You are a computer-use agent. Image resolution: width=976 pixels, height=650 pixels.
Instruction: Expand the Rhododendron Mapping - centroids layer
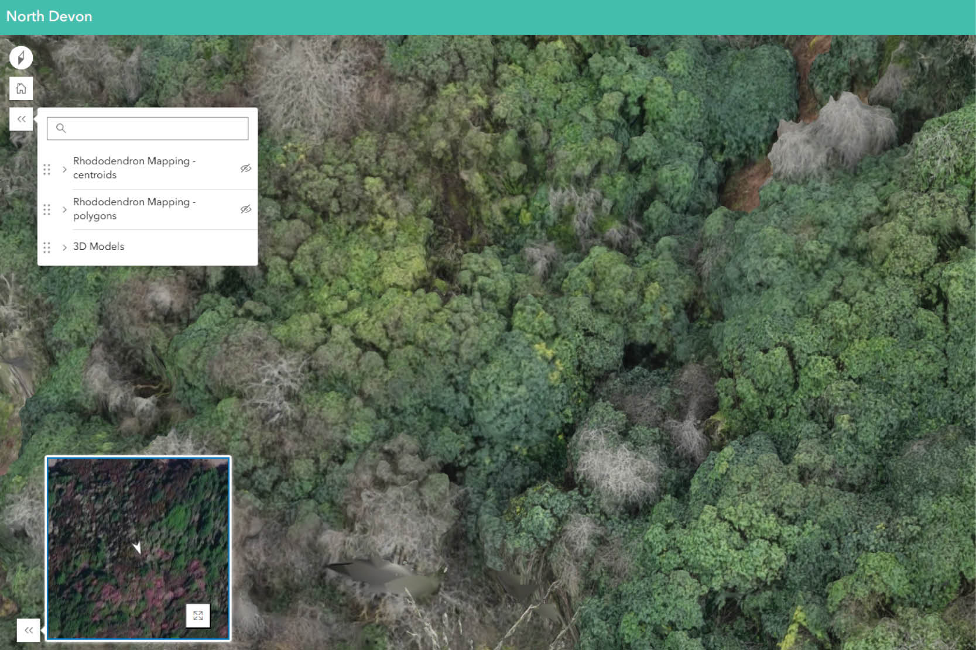click(x=64, y=169)
